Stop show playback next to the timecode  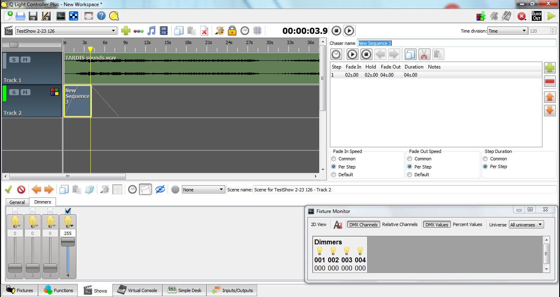point(336,31)
